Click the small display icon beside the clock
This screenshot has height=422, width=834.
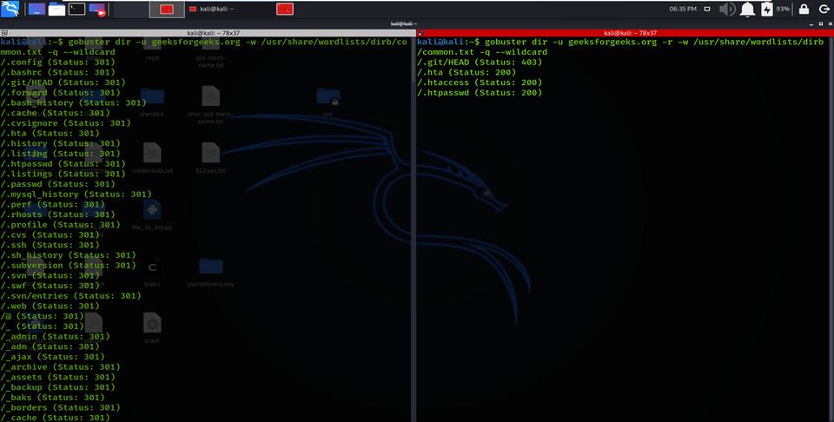tap(707, 9)
